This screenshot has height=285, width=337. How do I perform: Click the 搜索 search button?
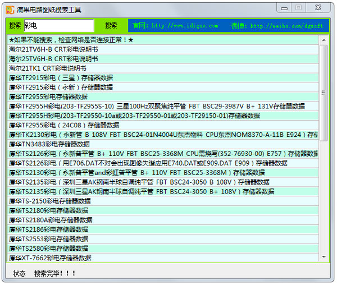tap(111, 26)
